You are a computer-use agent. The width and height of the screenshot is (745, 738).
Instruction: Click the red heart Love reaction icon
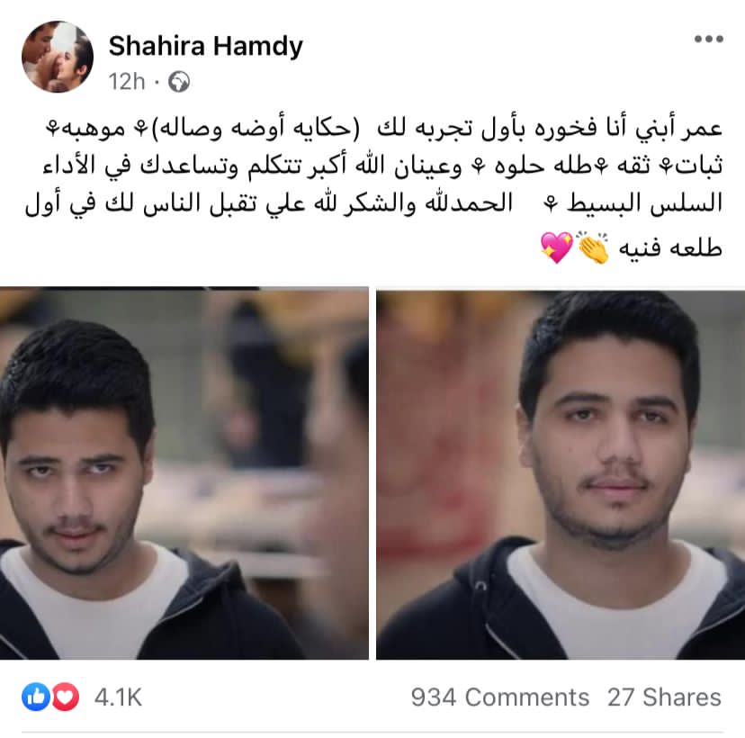tap(65, 697)
